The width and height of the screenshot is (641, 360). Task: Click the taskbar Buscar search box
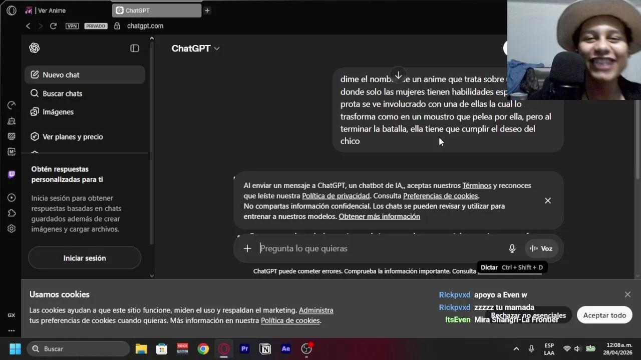[78, 349]
